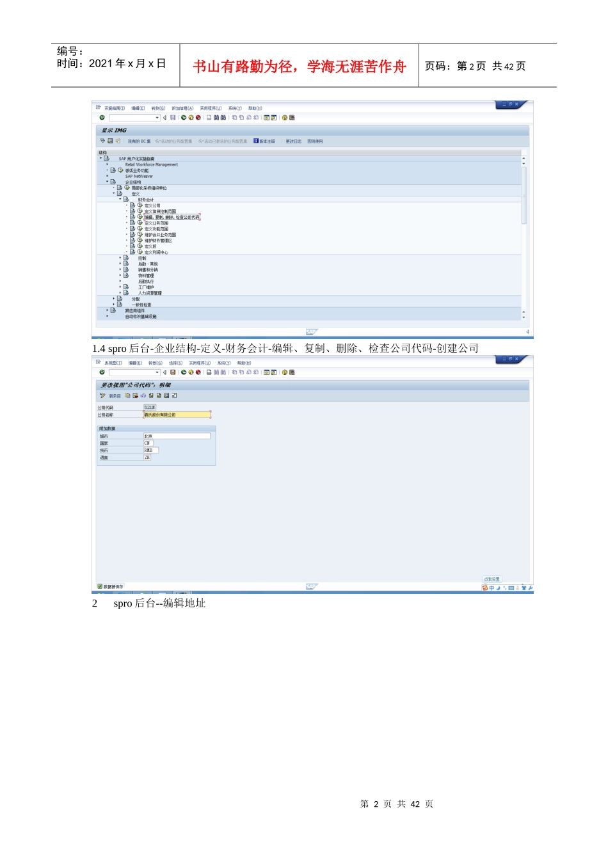
Task: Click the 更改日志 button
Action: click(x=293, y=141)
